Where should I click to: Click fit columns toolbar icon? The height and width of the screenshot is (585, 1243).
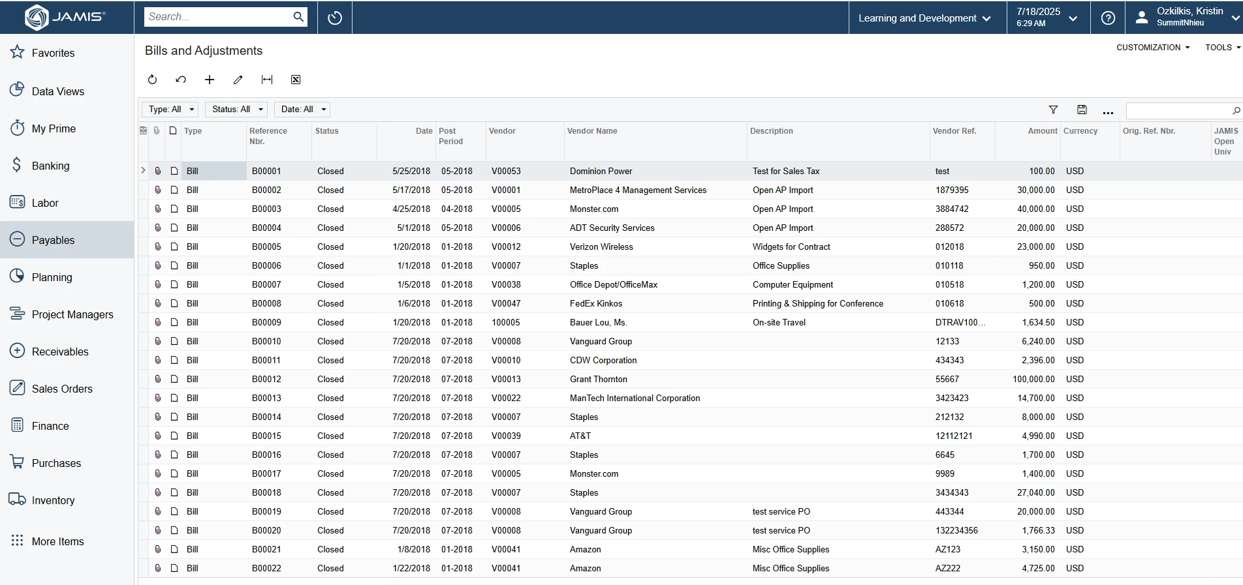[x=267, y=80]
